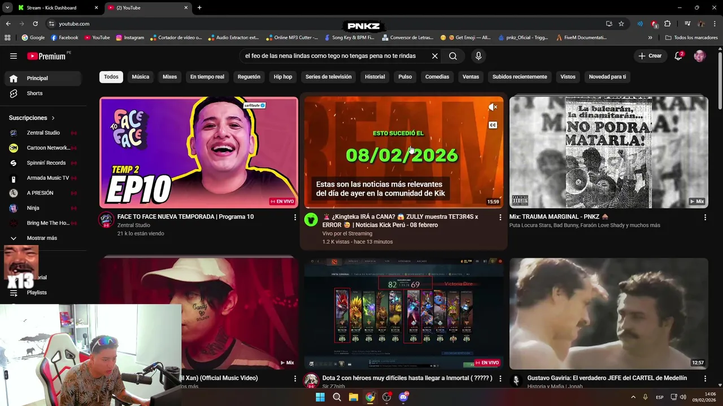Image resolution: width=723 pixels, height=406 pixels.
Task: Bookmark this page with the star icon
Action: tap(621, 24)
